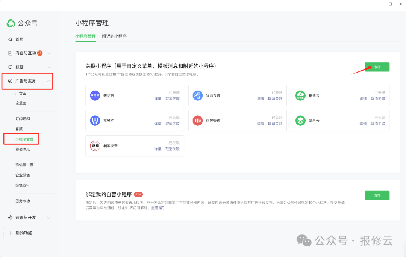Screen dimensions: 406x257
Task: Open 详情 for 慧预约
Action: (x=158, y=124)
